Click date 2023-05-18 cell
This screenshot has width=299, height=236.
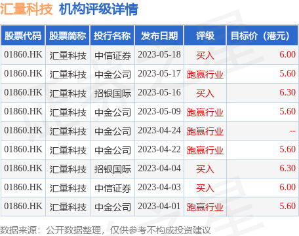pos(159,54)
